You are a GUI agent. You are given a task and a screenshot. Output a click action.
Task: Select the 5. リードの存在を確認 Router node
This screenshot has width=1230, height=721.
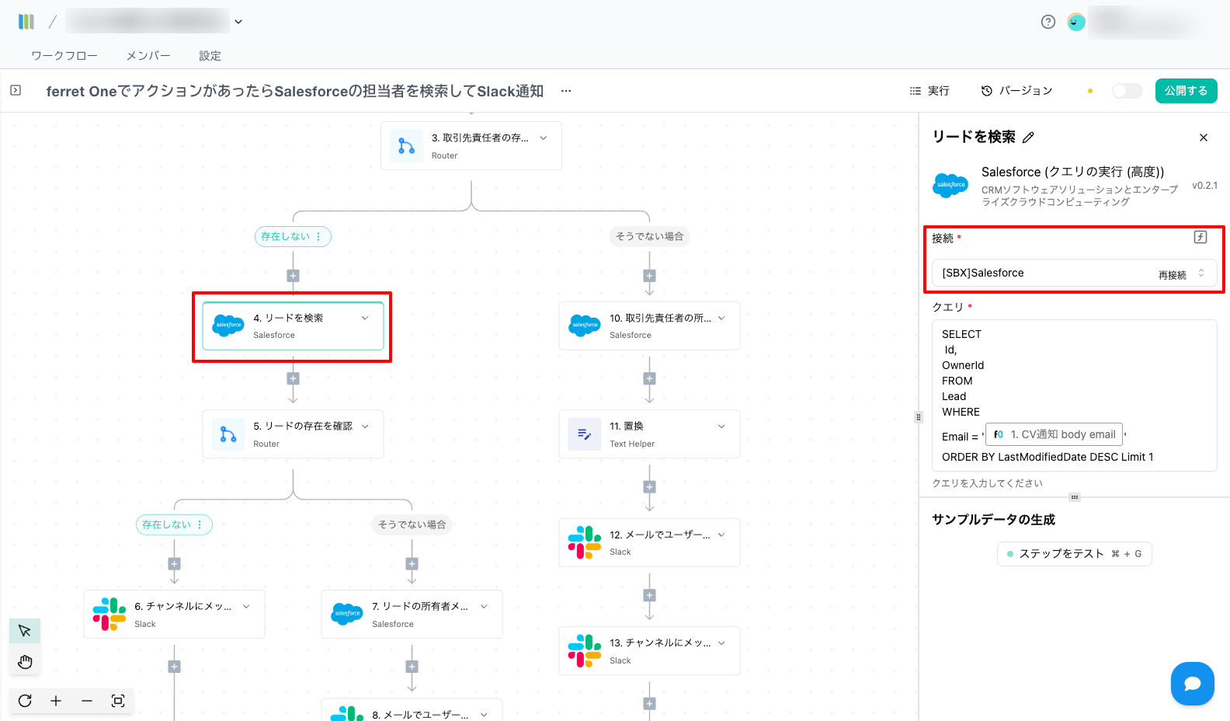293,434
